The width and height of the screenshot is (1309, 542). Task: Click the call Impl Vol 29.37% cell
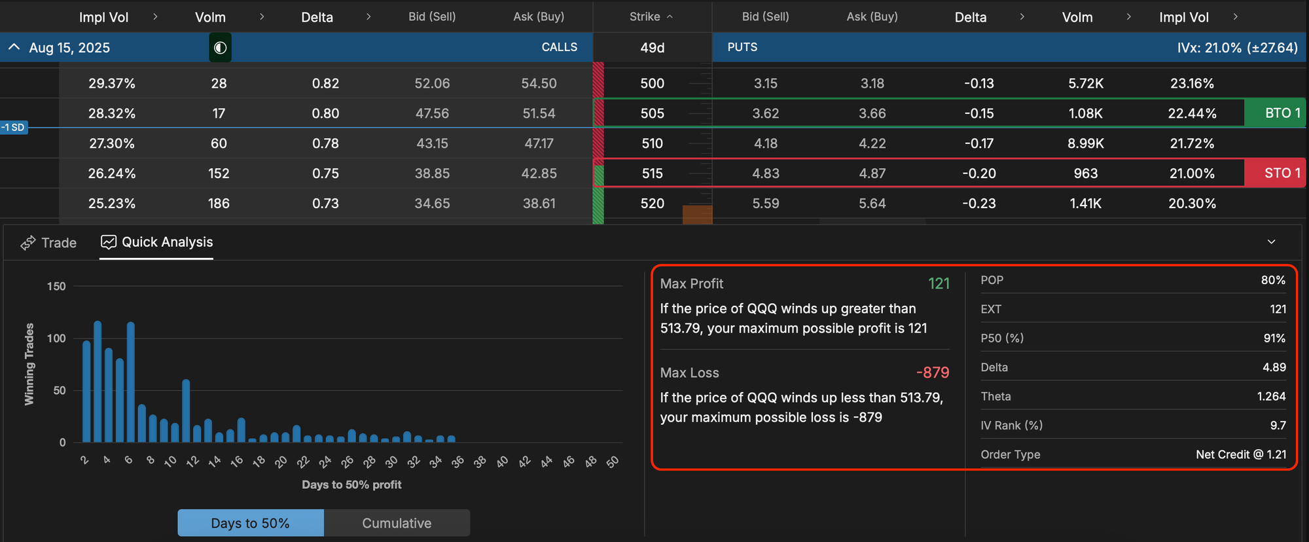coord(112,83)
